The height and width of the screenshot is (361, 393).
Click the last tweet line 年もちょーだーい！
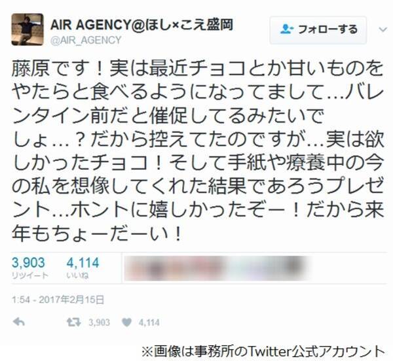[x=97, y=233]
